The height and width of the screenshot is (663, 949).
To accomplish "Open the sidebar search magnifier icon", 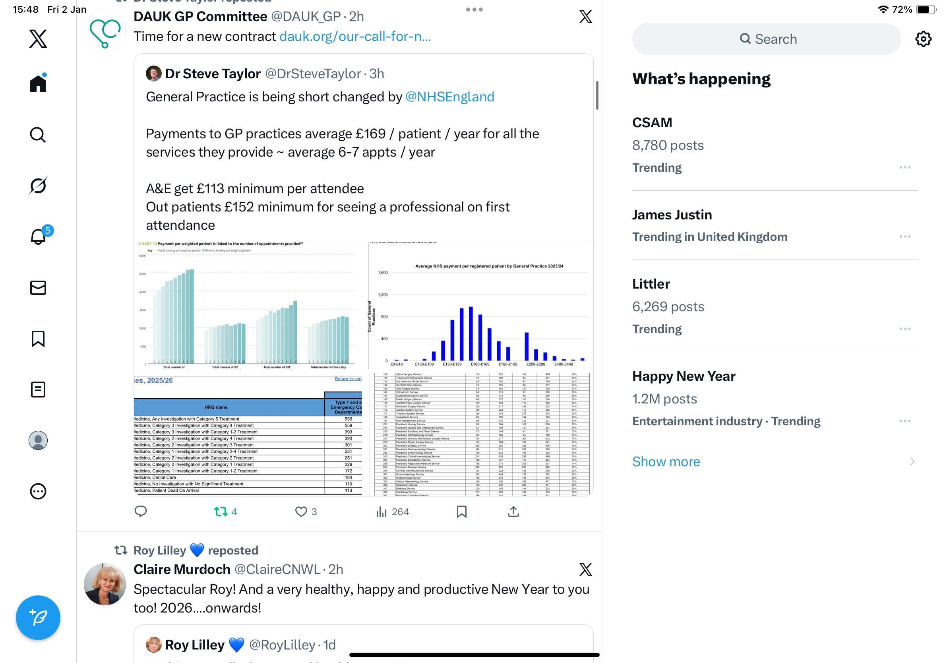I will 38,135.
